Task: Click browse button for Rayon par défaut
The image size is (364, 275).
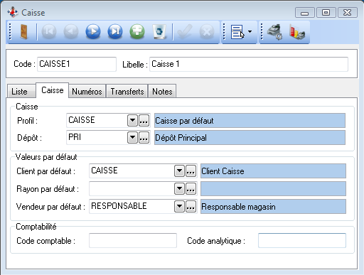Action: (191, 189)
